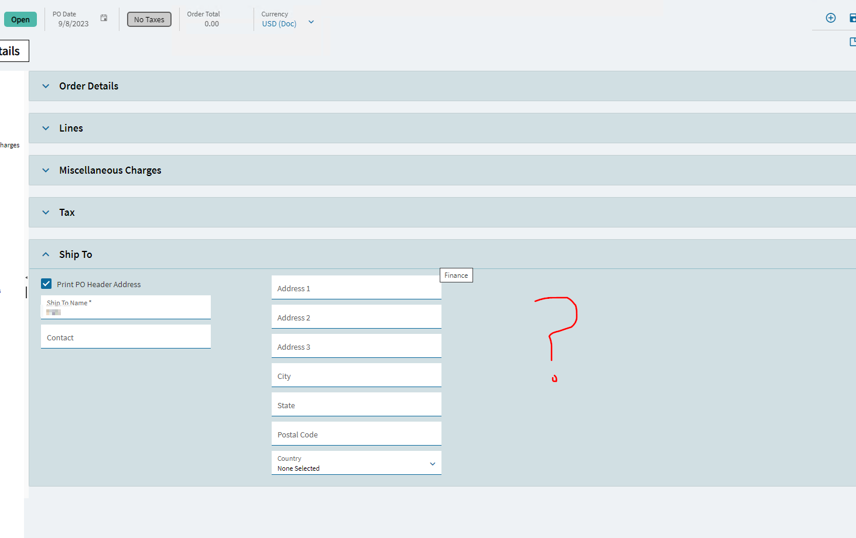Click the circled plus new record icon
This screenshot has width=856, height=538.
[830, 18]
